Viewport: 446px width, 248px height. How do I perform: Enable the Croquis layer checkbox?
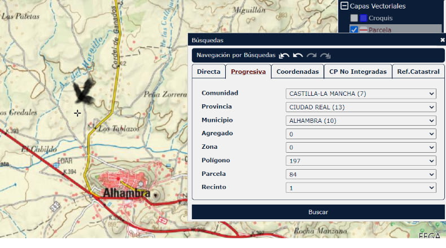(354, 18)
